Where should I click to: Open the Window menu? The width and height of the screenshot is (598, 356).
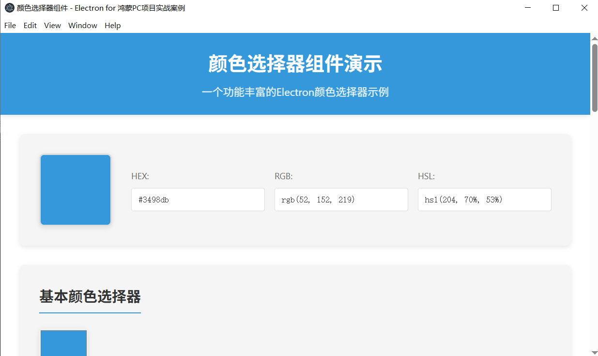tap(82, 25)
